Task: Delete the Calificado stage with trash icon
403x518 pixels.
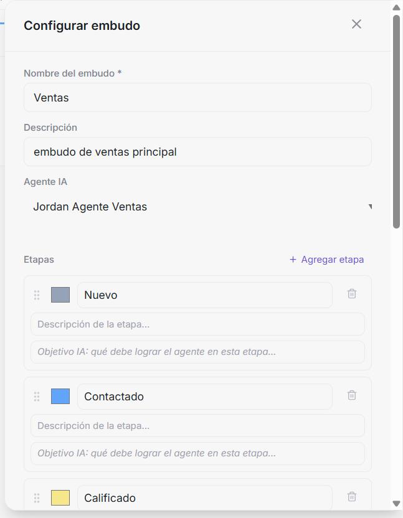Action: (352, 497)
